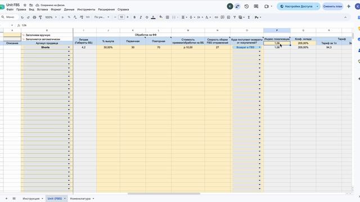Open the Справка menu
Image resolution: width=360 pixels, height=202 pixels.
pyautogui.click(x=123, y=10)
